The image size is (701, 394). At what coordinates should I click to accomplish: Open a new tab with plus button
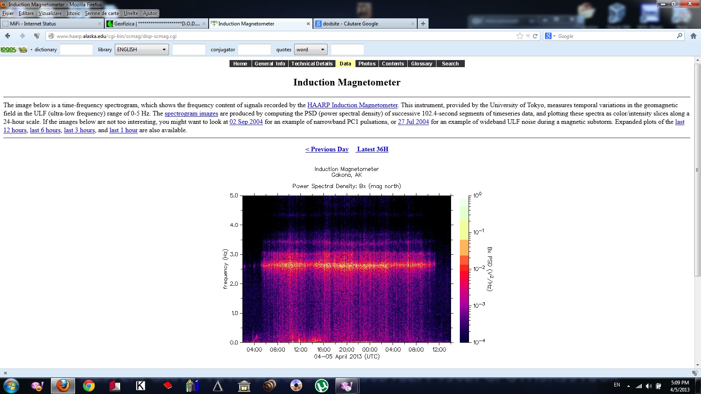click(423, 24)
